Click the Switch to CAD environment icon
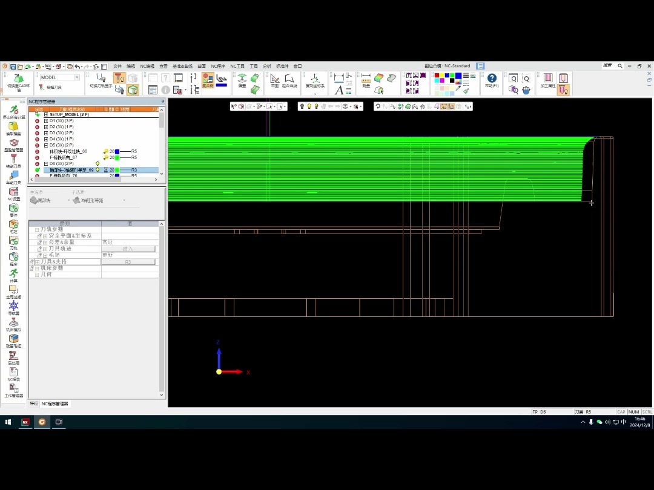The width and height of the screenshot is (654, 490). coord(18,79)
